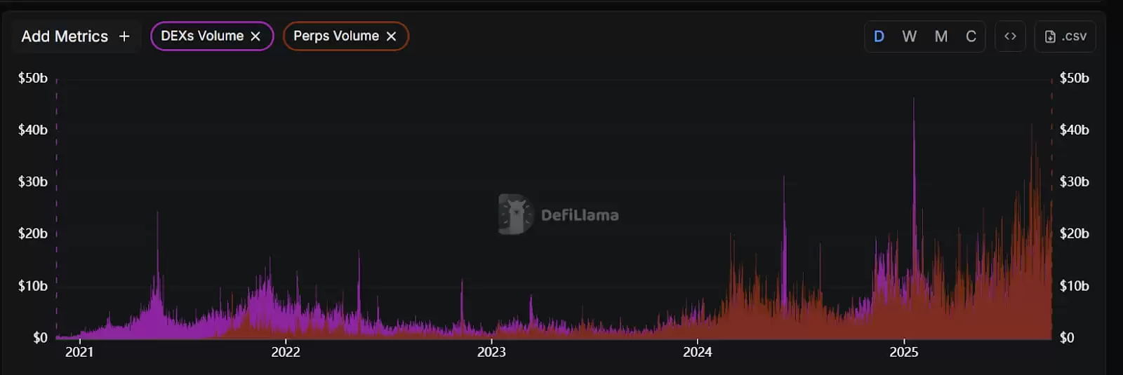Remove DEXs Volume metric via its X
This screenshot has width=1123, height=375.
(255, 36)
